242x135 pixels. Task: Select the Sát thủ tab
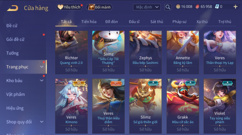click(x=157, y=22)
